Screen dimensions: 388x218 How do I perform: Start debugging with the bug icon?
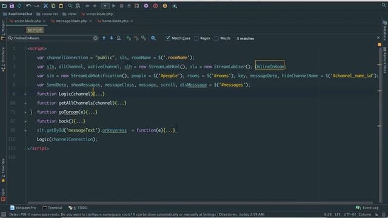pos(121,5)
